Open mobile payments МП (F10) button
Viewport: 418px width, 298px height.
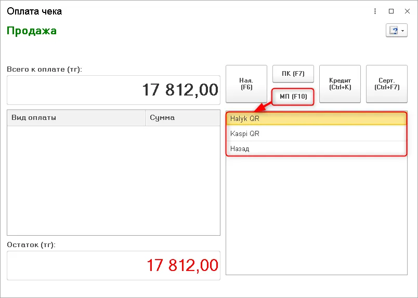click(x=293, y=97)
